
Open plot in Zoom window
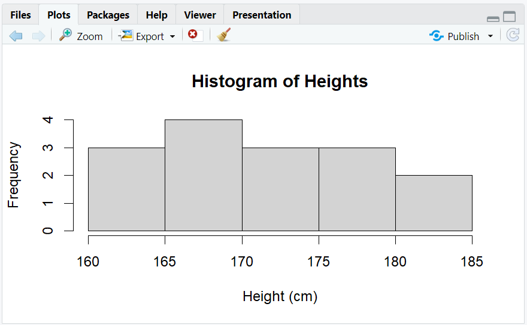coord(81,36)
